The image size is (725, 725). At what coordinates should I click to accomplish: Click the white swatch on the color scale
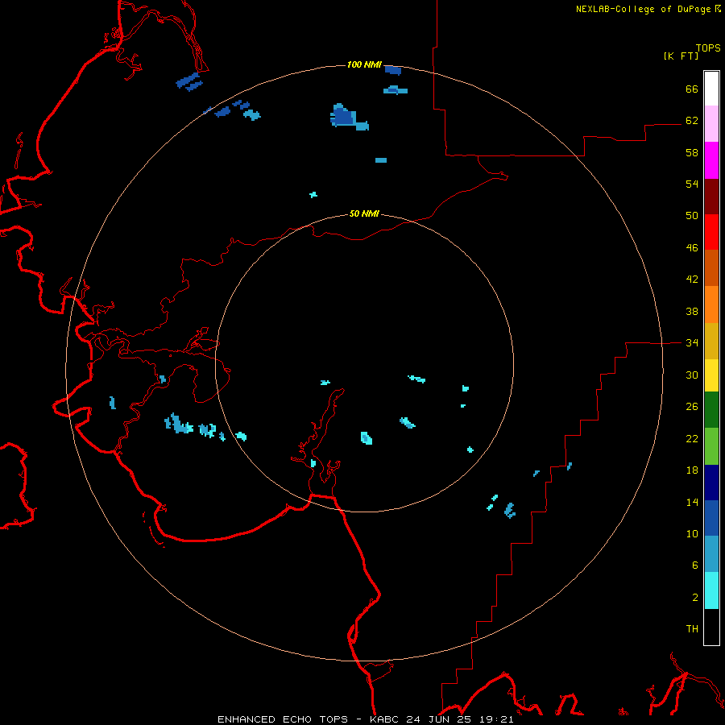point(711,89)
